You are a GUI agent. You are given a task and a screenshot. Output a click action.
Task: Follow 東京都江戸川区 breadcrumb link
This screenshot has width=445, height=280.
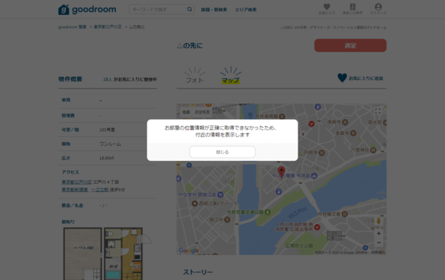(x=108, y=27)
